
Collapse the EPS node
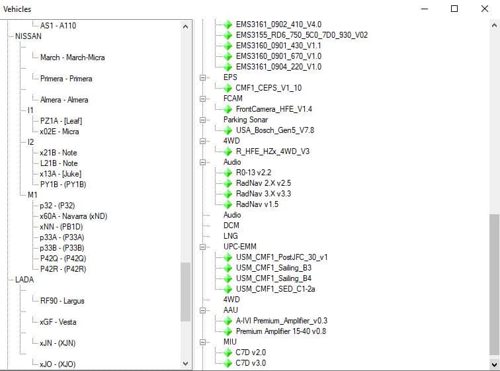click(202, 77)
